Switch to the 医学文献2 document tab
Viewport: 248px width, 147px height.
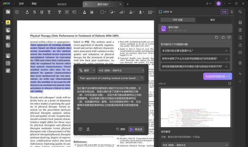103,4
